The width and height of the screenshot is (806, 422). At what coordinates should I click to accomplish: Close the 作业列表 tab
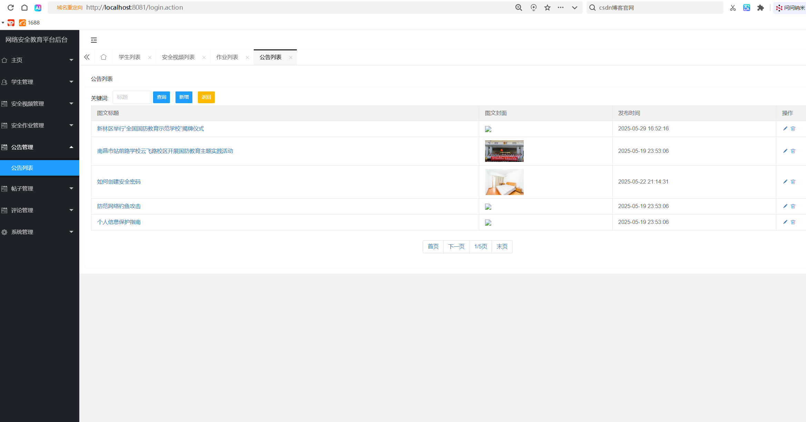click(x=248, y=58)
